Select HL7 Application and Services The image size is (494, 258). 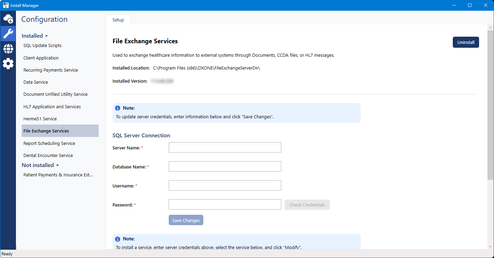52,107
